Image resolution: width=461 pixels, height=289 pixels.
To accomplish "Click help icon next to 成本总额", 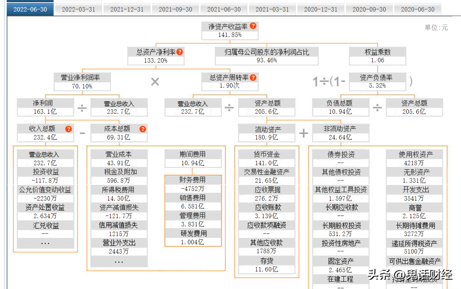I will 143,129.
